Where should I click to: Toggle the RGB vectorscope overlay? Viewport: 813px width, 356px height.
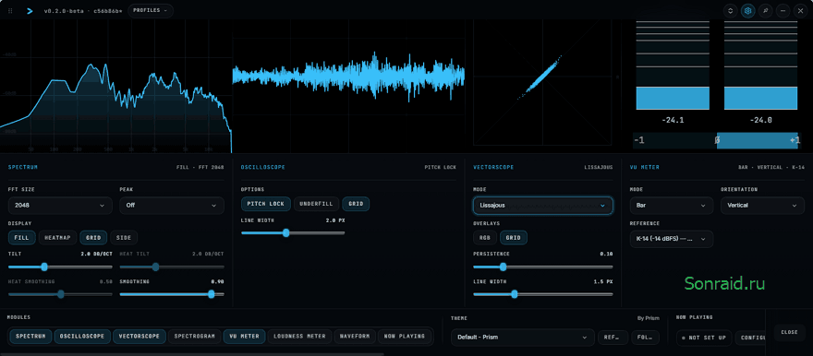point(485,238)
